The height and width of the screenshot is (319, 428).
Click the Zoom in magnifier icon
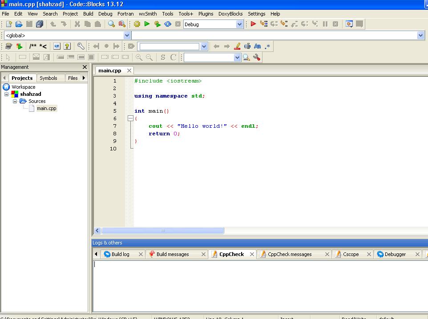(x=139, y=57)
